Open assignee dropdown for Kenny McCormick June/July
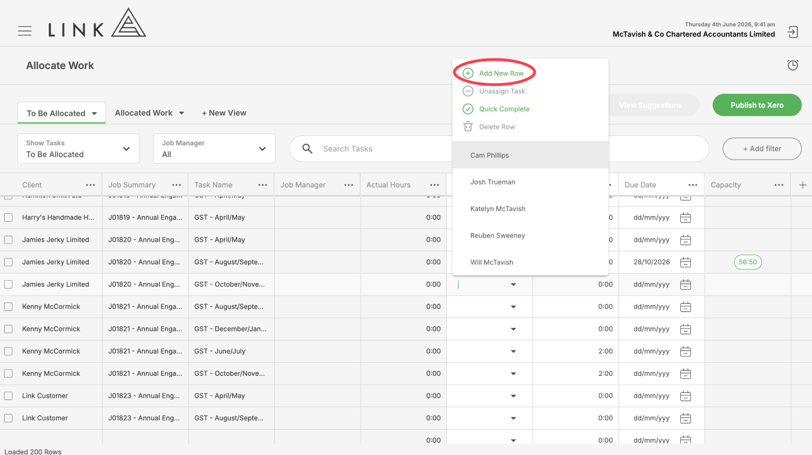Viewport: 812px width, 455px height. point(513,352)
